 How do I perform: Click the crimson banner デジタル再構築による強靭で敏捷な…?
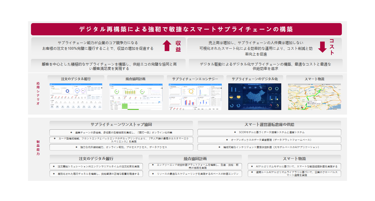click(186, 29)
